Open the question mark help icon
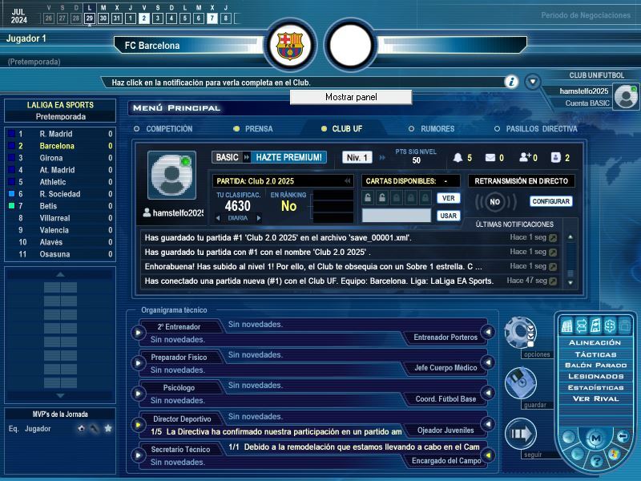The image size is (641, 481). click(596, 461)
